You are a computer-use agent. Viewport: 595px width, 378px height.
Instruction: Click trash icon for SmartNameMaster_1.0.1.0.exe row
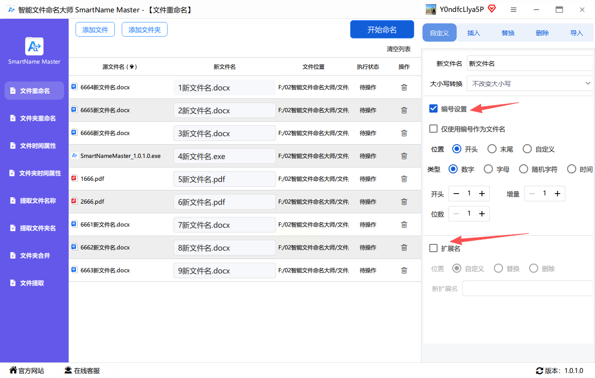[x=404, y=156]
